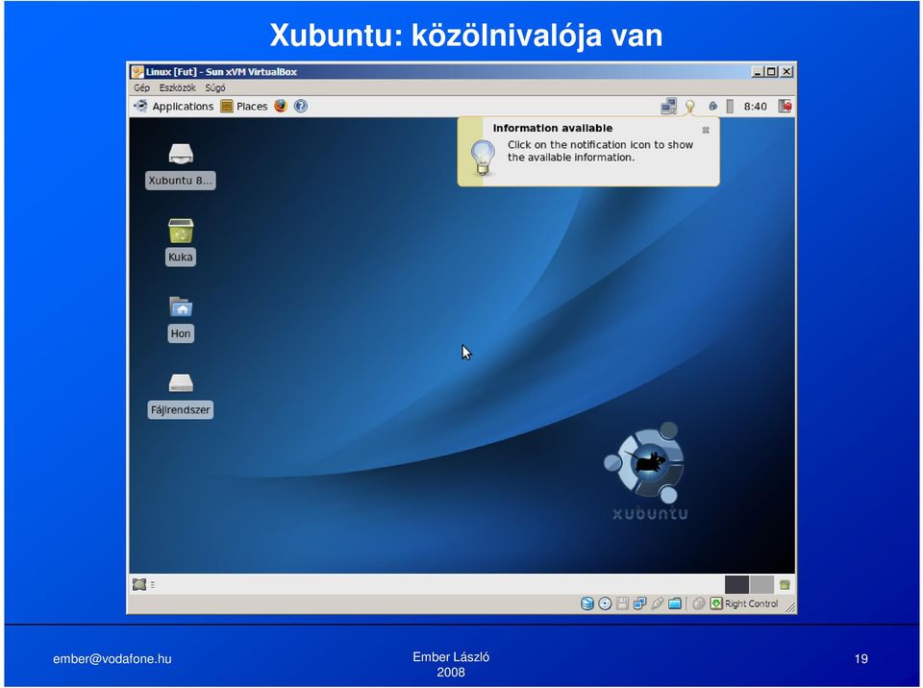Click the trash icon in bottom panel
The height and width of the screenshot is (688, 923).
[x=785, y=584]
